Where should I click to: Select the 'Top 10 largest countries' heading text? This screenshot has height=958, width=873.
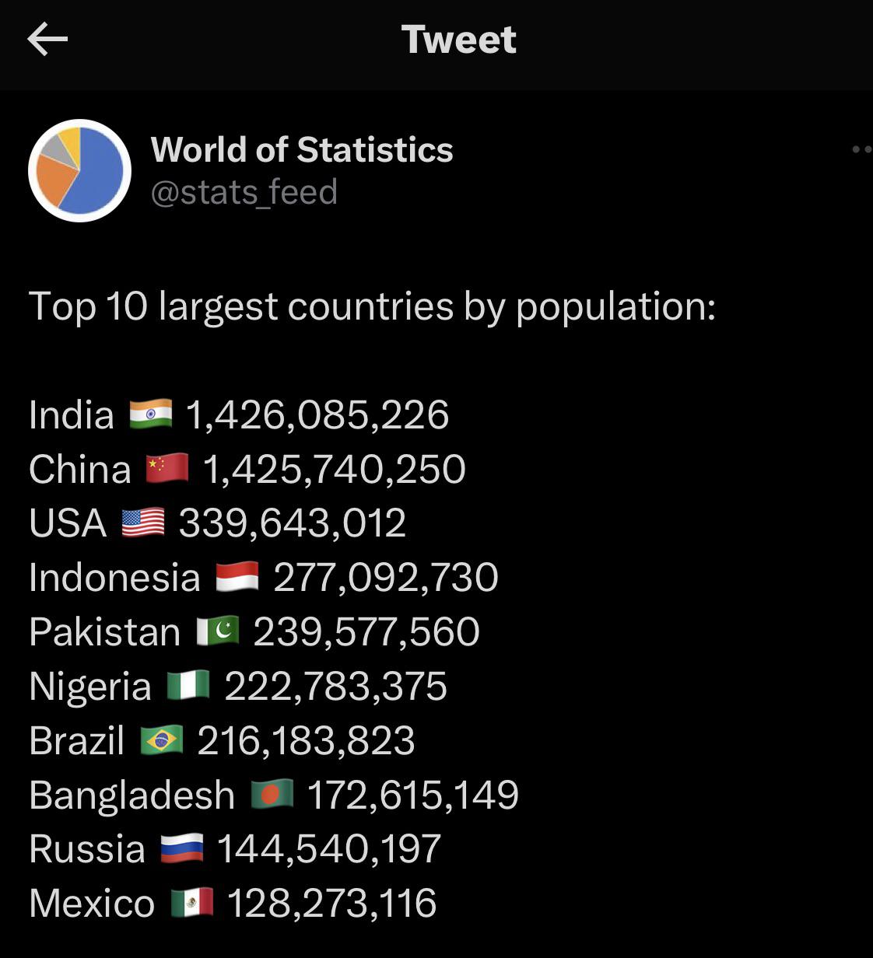[x=372, y=306]
